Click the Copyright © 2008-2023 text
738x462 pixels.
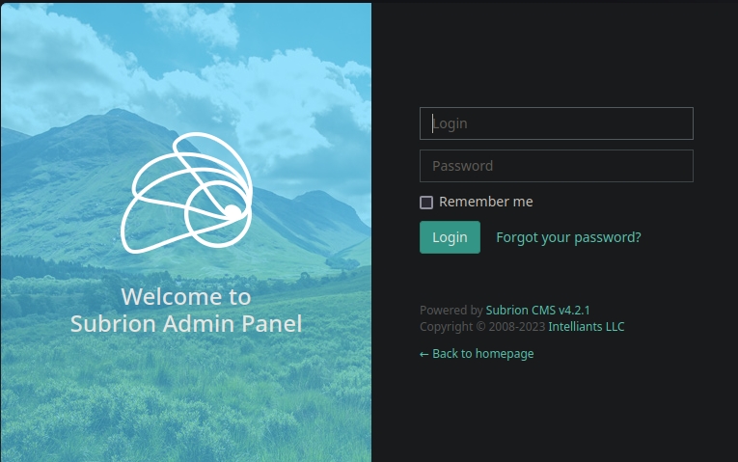[x=482, y=327]
